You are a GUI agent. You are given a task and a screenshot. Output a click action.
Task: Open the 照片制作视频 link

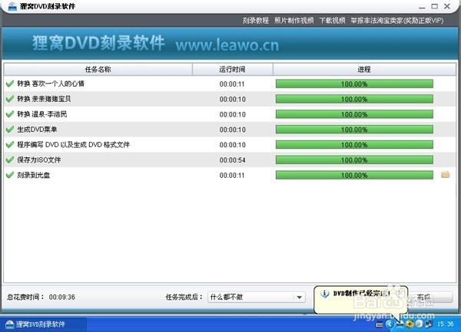[294, 21]
